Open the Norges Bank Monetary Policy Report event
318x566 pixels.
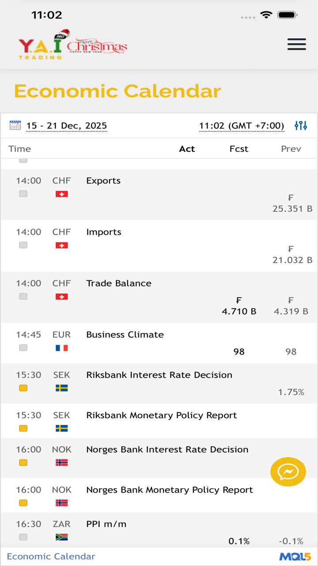point(170,490)
